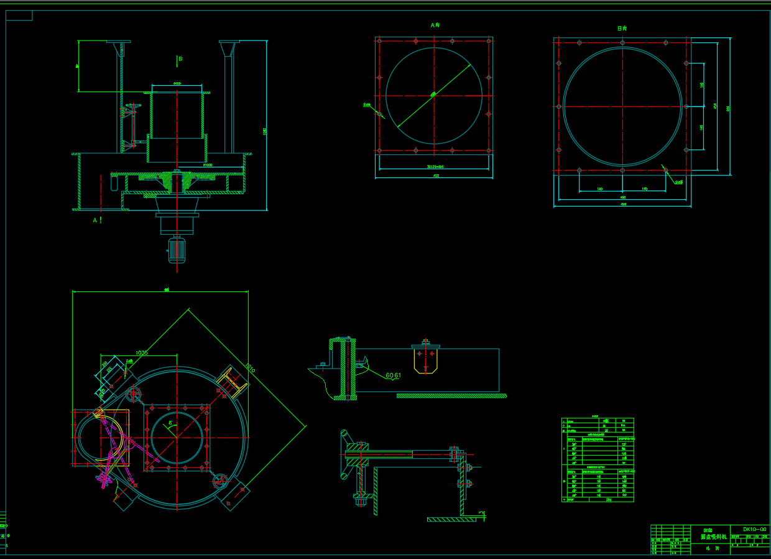Click the B向 view label
Screen dimensions: 771x559
(x=622, y=29)
